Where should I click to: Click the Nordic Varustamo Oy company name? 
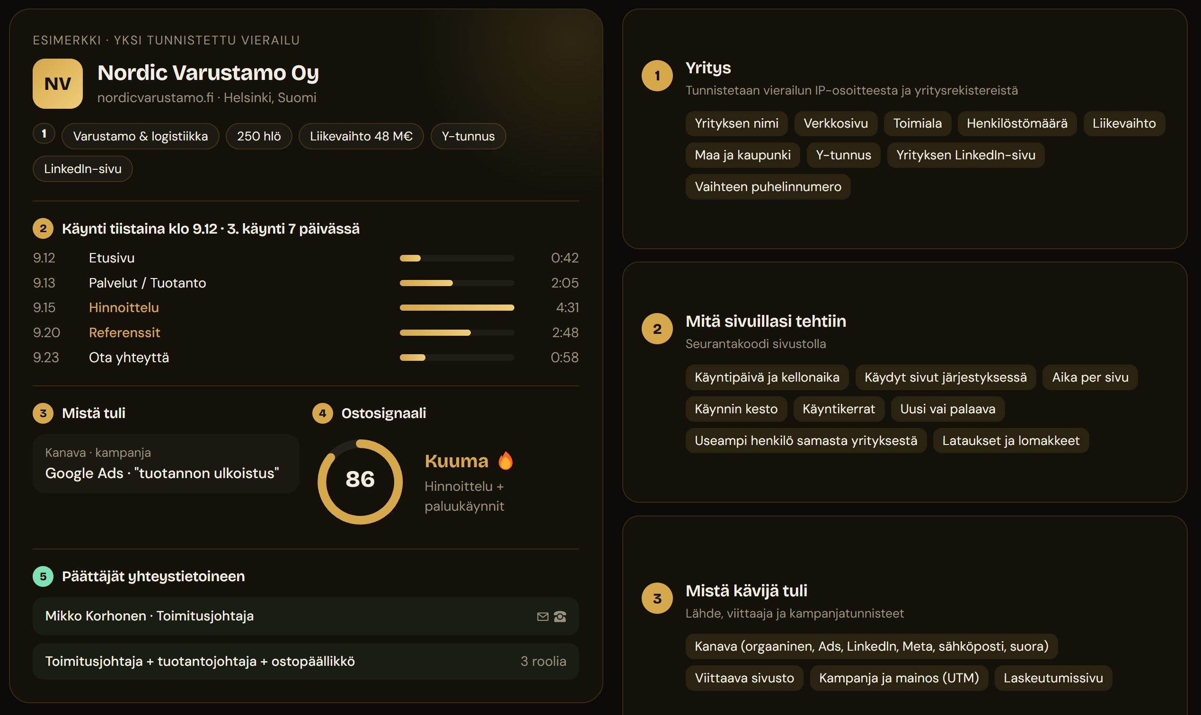tap(208, 73)
